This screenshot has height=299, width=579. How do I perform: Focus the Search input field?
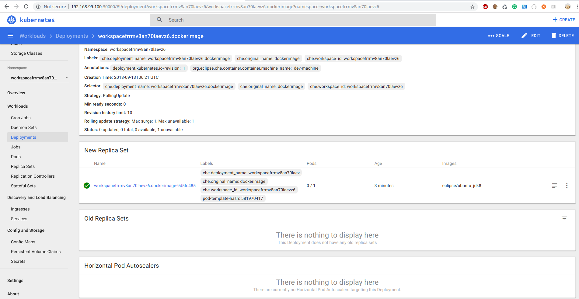(x=293, y=20)
